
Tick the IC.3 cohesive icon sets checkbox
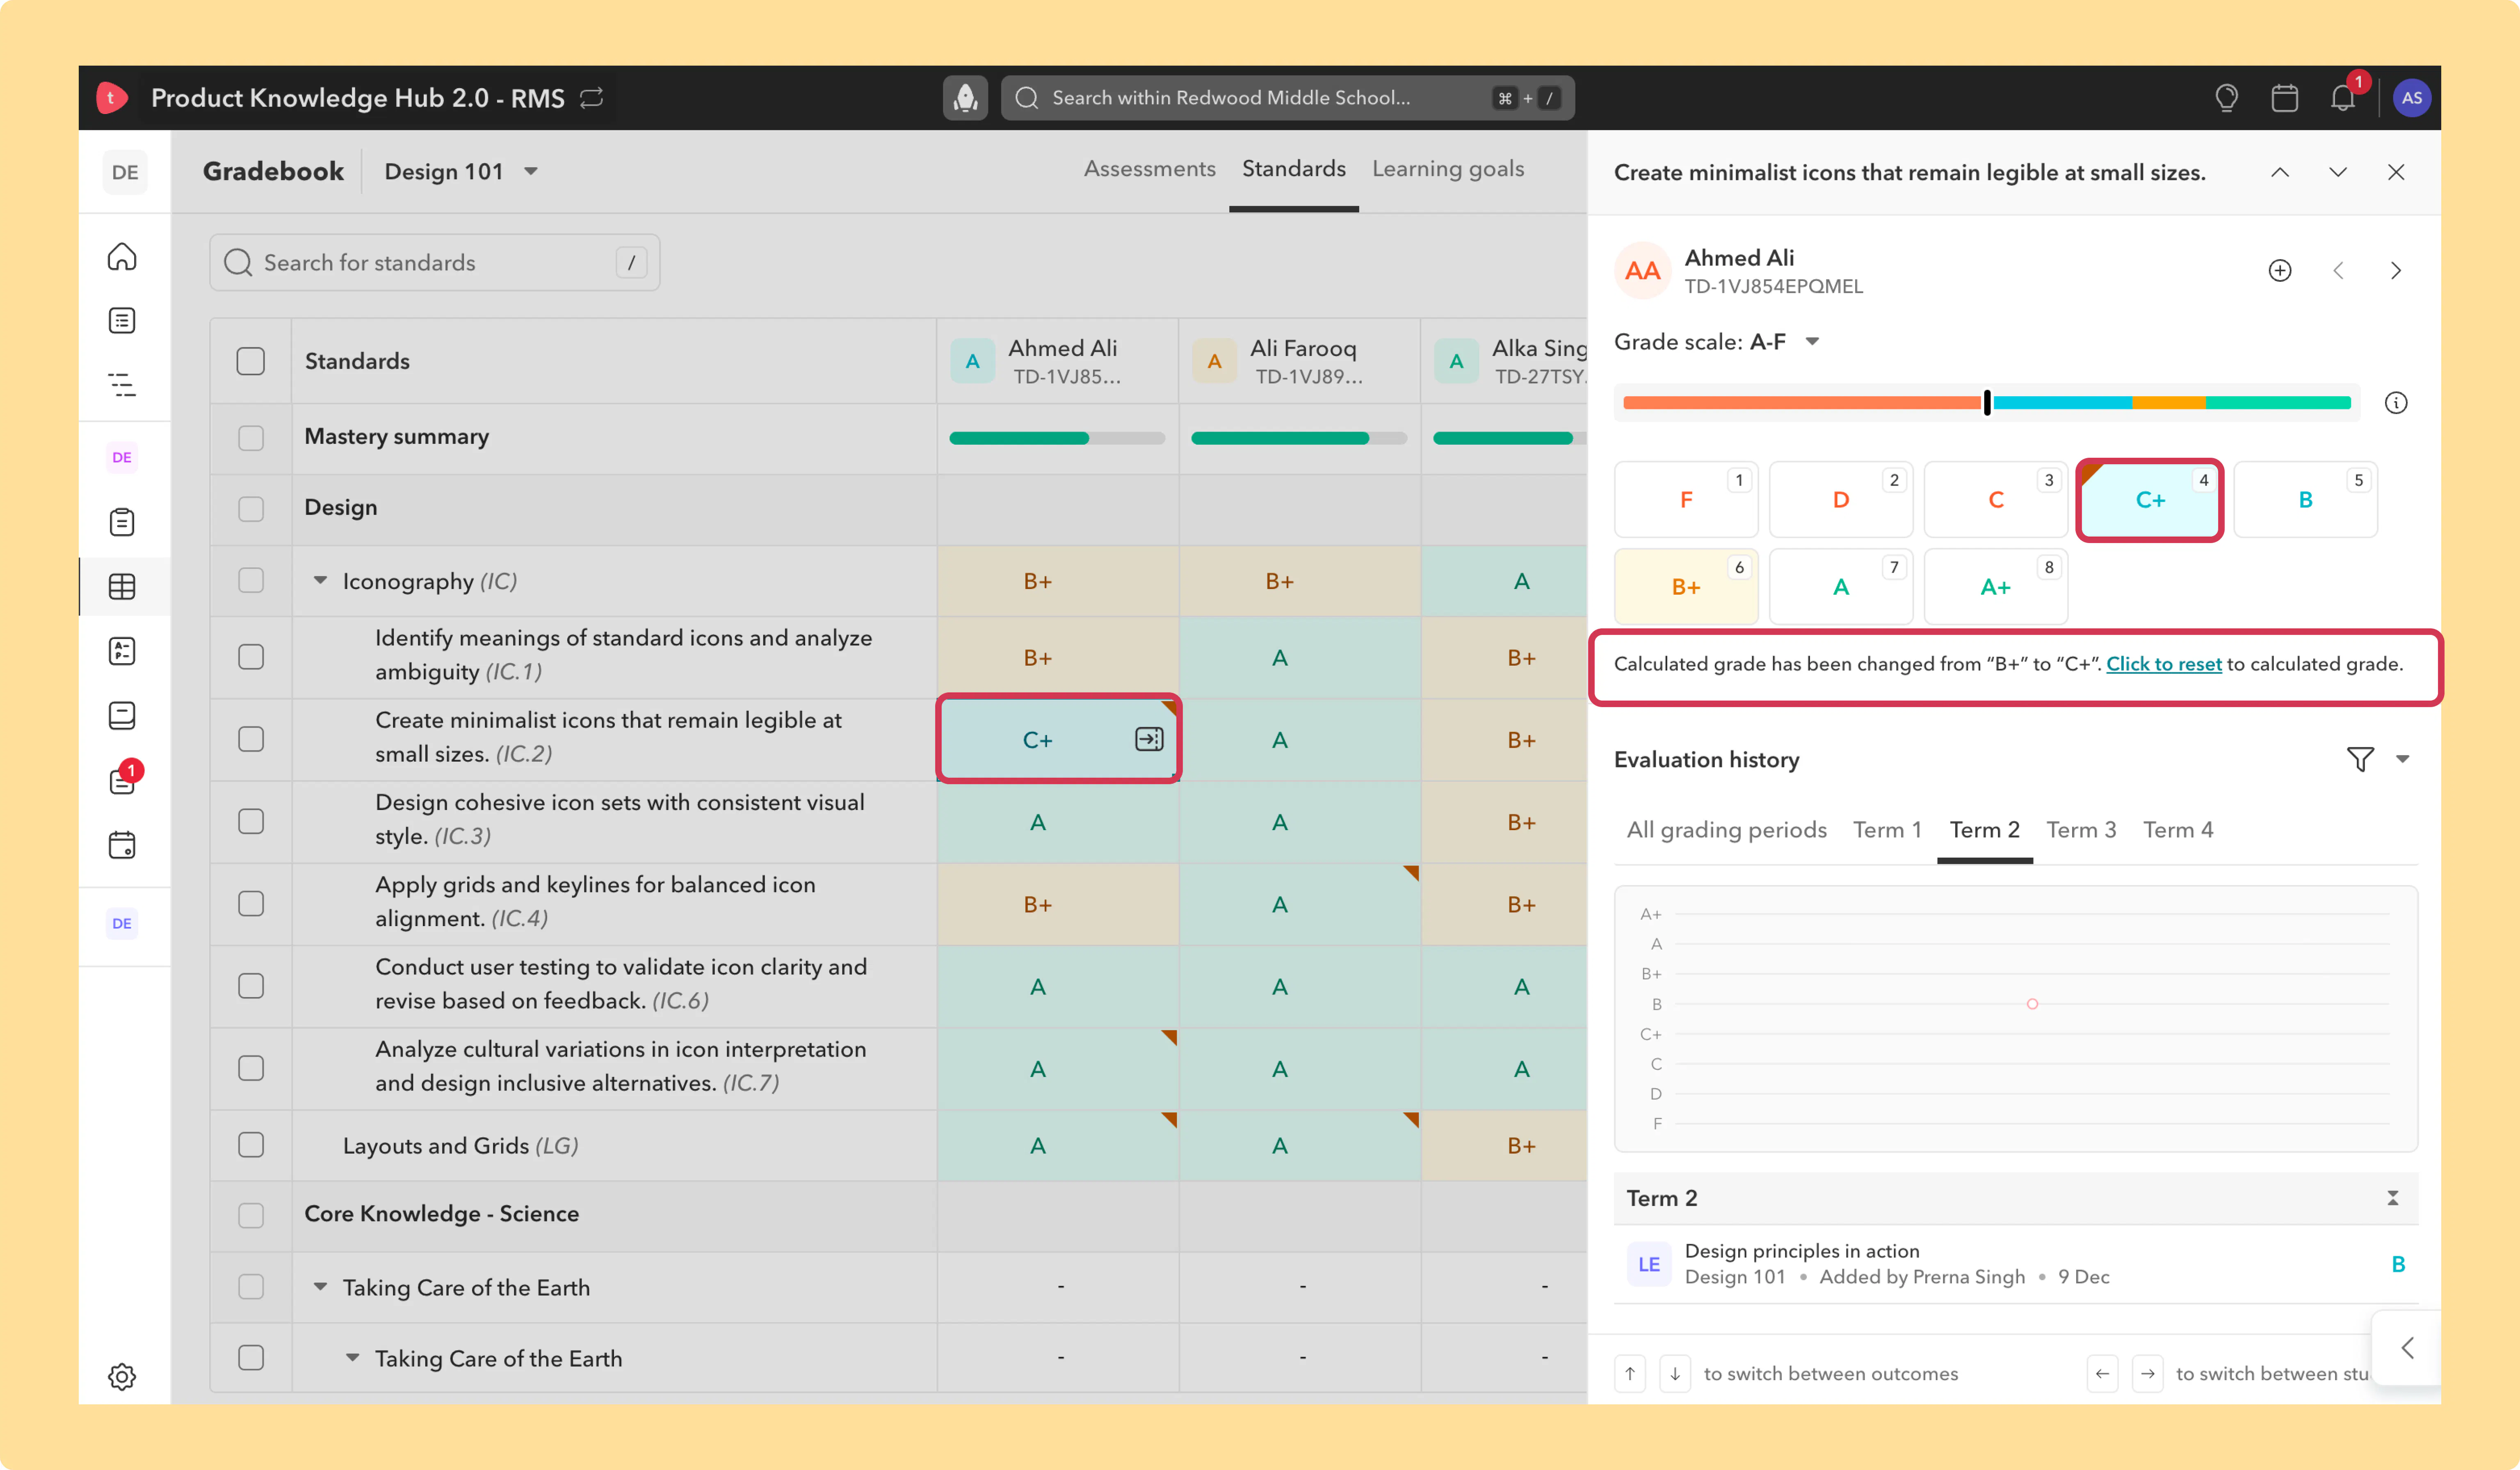[251, 821]
